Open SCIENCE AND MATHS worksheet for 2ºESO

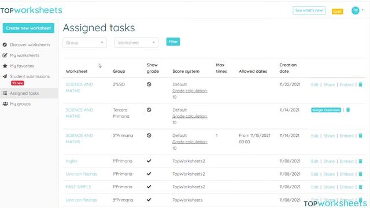(79, 87)
